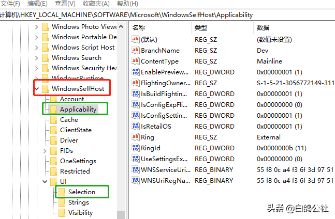
Task: Select the RingId DWORD value icon
Action: [x=136, y=148]
